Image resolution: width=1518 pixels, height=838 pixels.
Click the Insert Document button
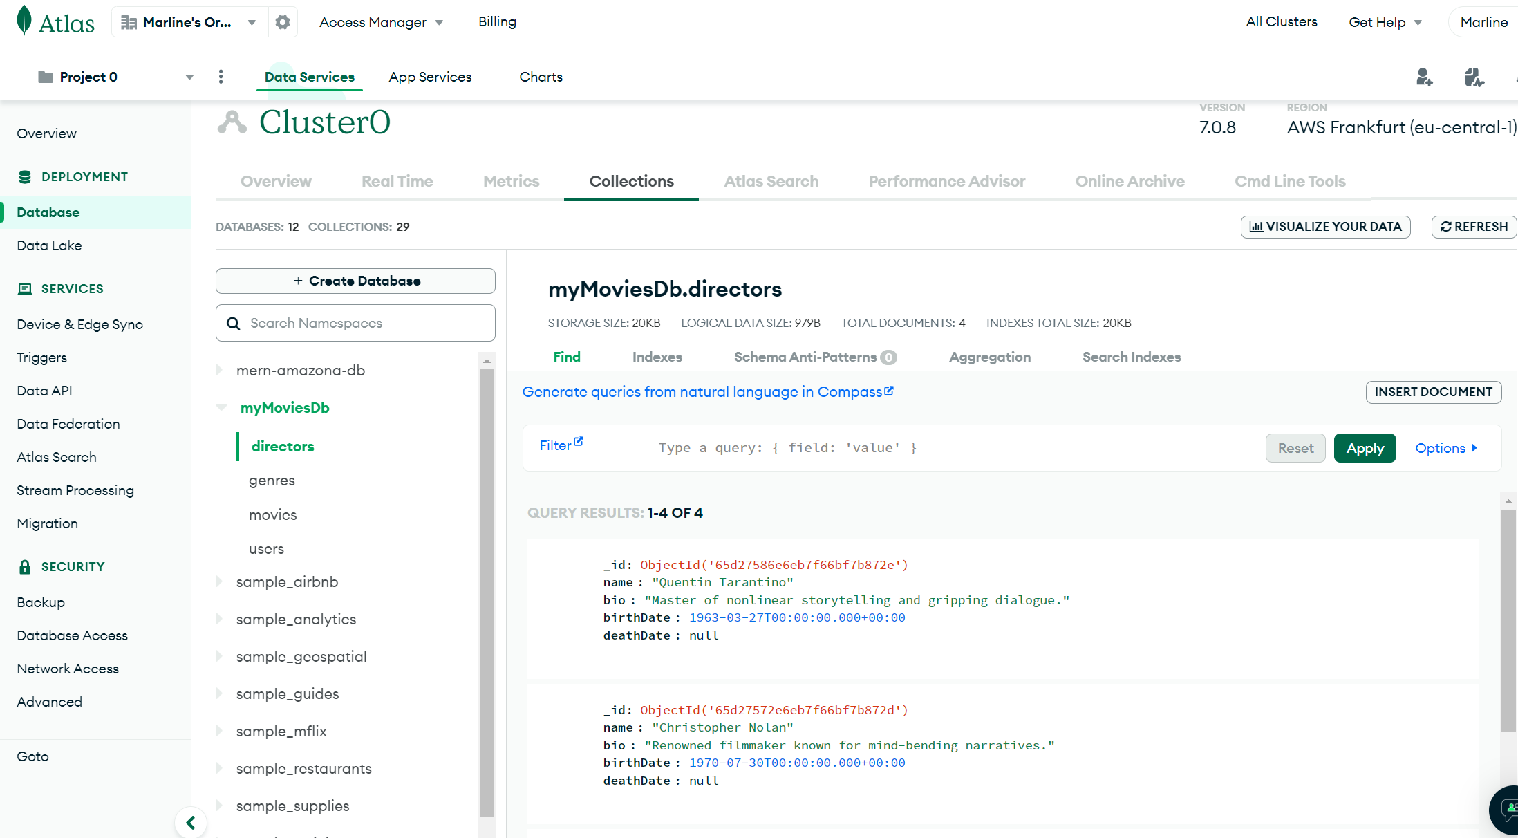click(x=1433, y=392)
